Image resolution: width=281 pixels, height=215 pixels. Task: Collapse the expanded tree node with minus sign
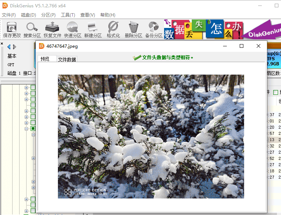coord(27,129)
